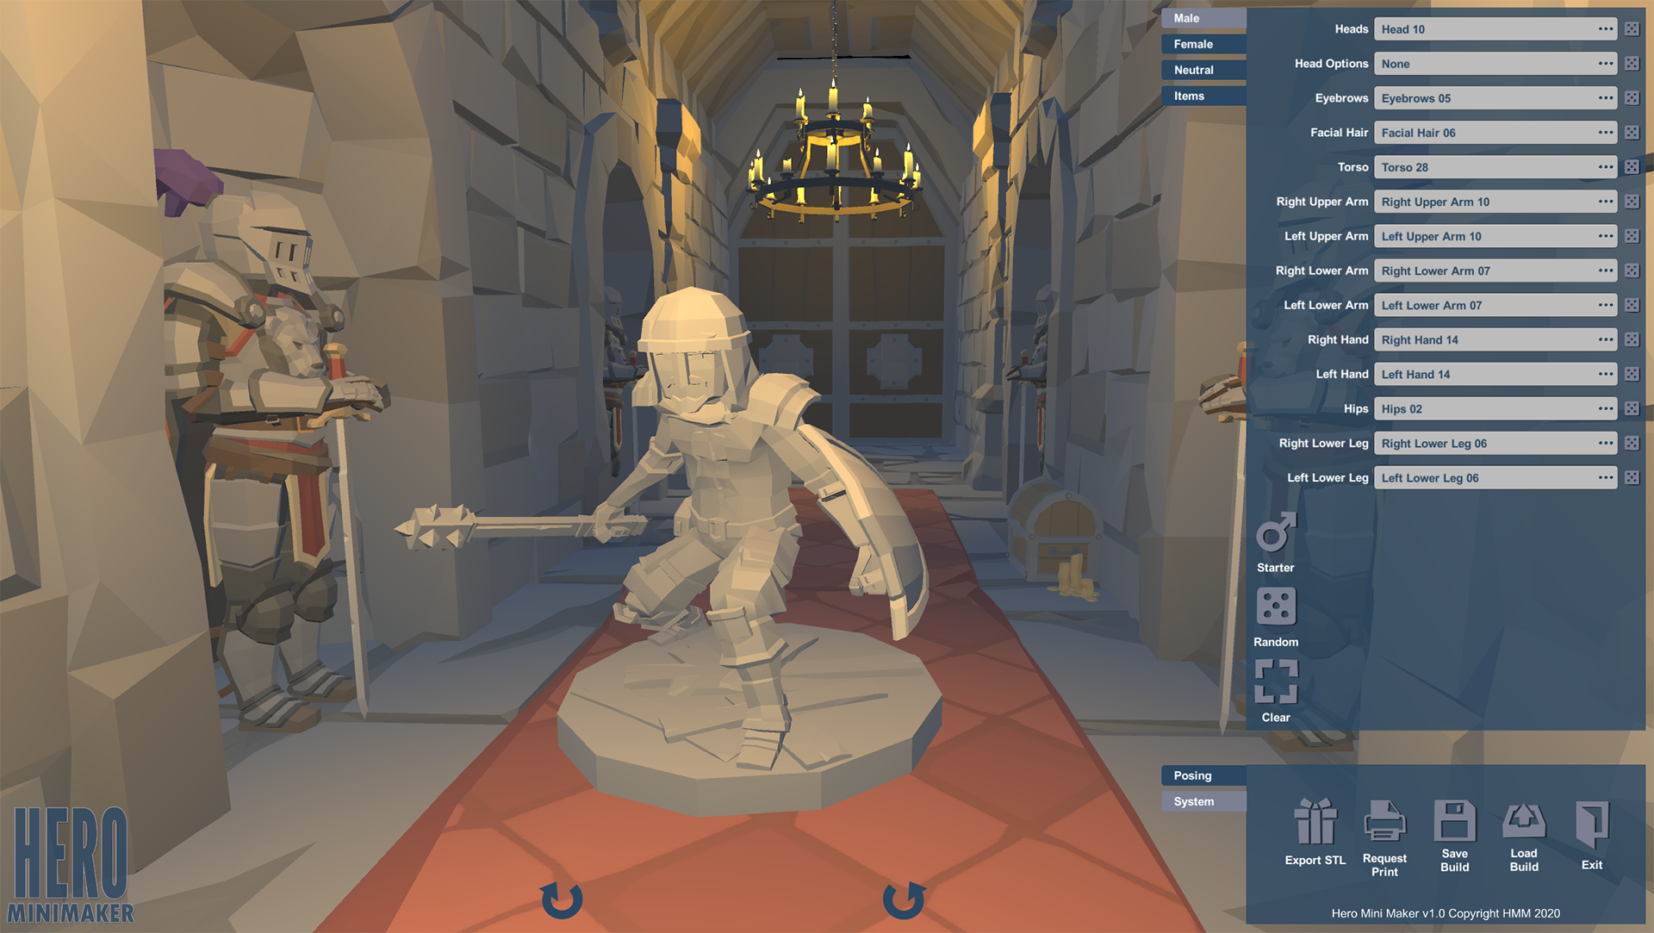Screen dimensions: 1654x933
Task: Select the Male body type
Action: point(1203,18)
